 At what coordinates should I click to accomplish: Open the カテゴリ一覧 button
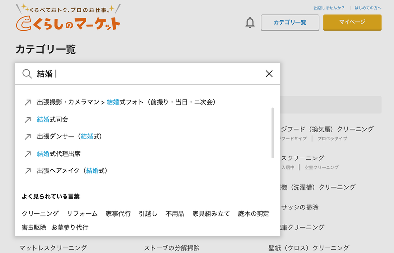click(290, 22)
